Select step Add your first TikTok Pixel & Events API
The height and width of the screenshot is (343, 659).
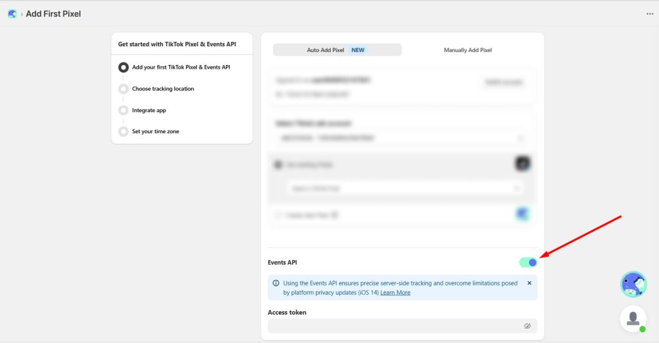pyautogui.click(x=175, y=68)
